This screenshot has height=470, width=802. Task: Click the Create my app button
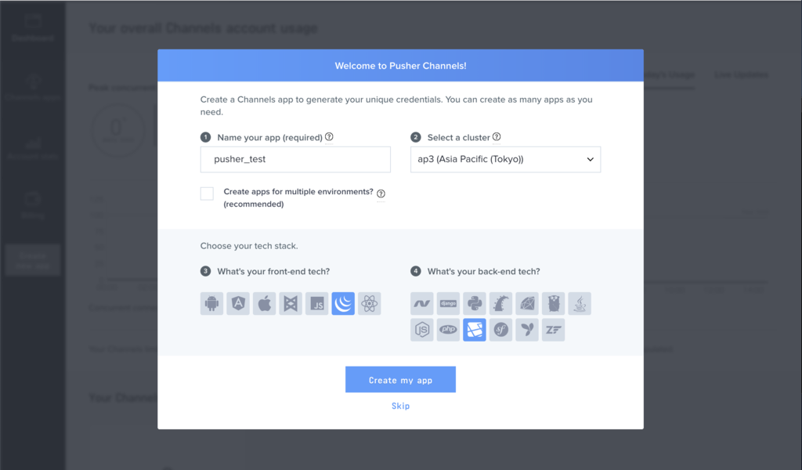400,379
